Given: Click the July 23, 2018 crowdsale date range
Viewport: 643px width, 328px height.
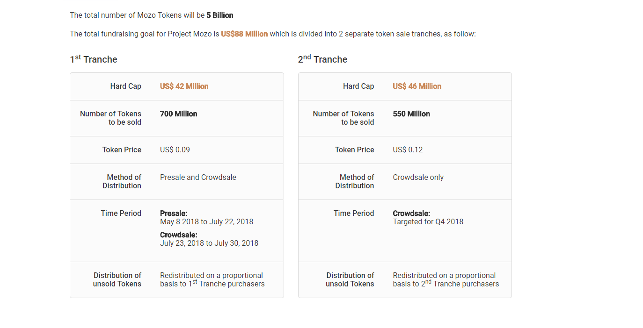Looking at the screenshot, I should [x=209, y=243].
